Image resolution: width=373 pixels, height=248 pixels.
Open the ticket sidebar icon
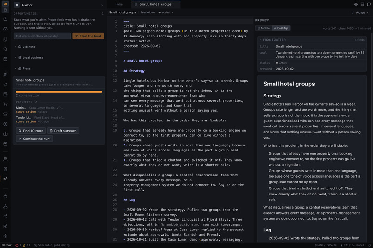[x=5, y=114]
